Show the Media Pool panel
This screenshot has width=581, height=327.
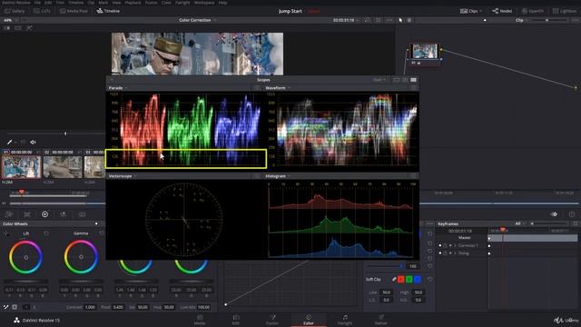(74, 11)
